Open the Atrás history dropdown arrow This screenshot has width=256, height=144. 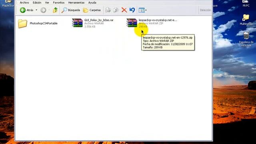(x=36, y=10)
